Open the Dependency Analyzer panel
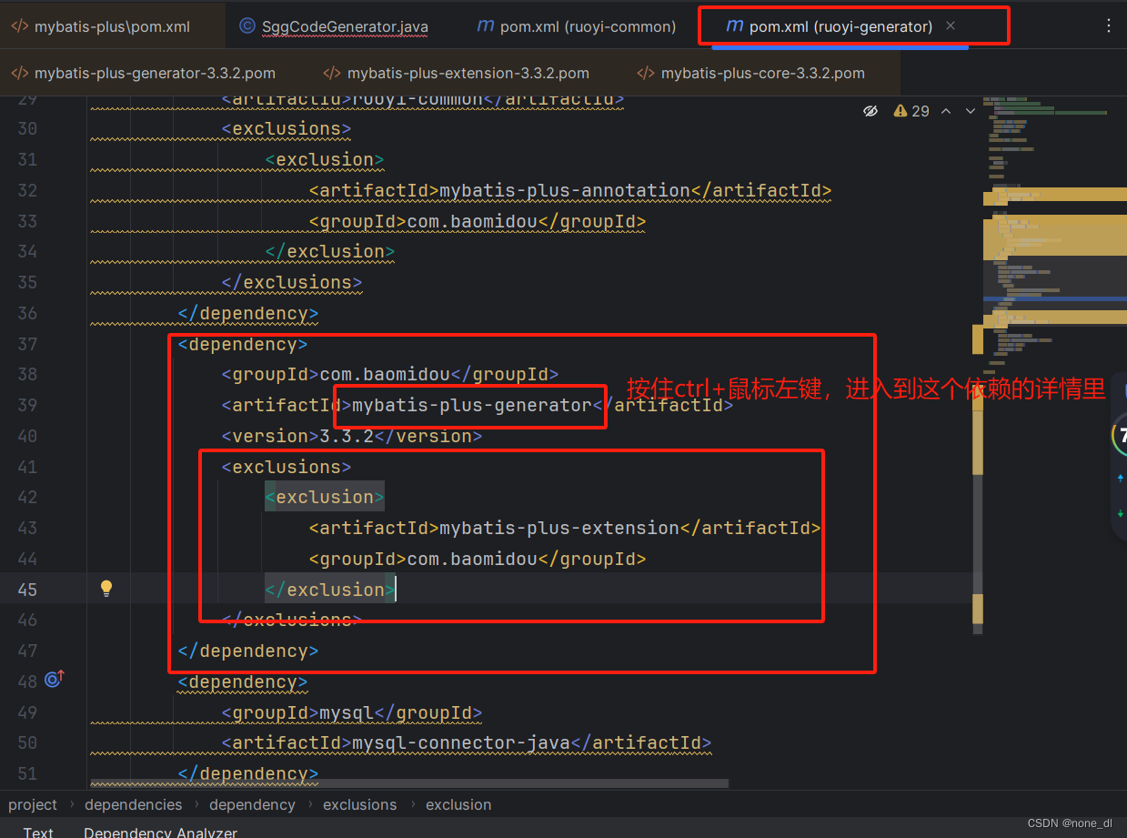 pyautogui.click(x=160, y=832)
